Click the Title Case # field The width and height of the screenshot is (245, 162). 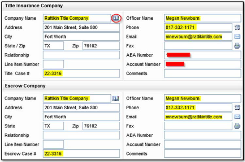tap(81, 74)
